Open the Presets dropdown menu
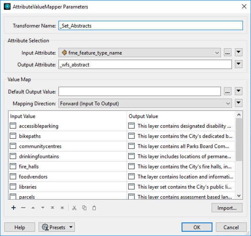 pyautogui.click(x=57, y=227)
